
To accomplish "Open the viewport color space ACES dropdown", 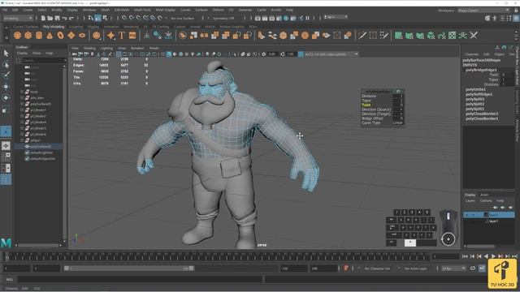I will [331, 54].
